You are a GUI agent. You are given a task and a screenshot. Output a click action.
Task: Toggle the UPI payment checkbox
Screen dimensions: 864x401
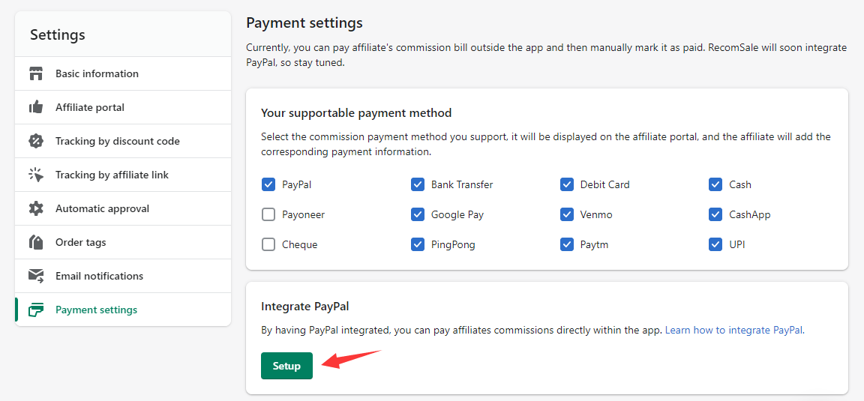pos(715,244)
